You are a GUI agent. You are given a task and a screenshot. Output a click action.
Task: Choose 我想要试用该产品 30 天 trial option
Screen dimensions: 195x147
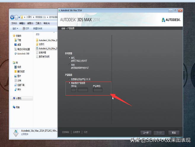coord(69,79)
